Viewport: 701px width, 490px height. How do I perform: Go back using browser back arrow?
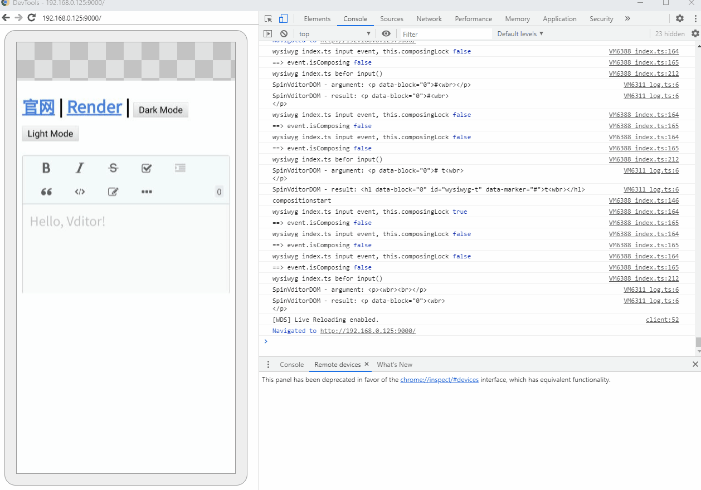pyautogui.click(x=6, y=18)
